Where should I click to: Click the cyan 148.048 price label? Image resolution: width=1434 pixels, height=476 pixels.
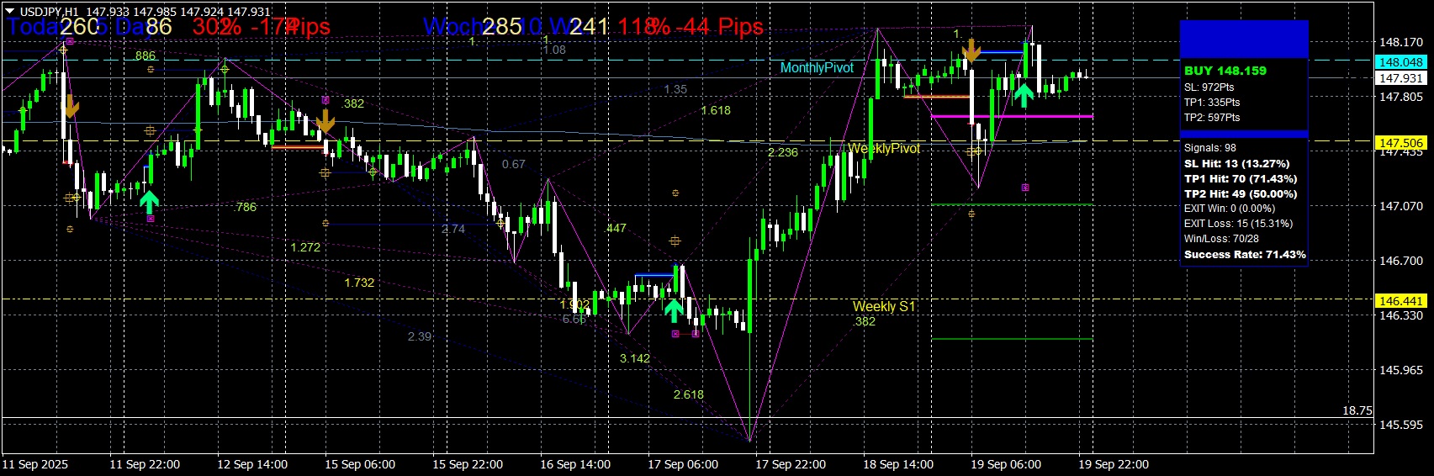click(x=1400, y=62)
